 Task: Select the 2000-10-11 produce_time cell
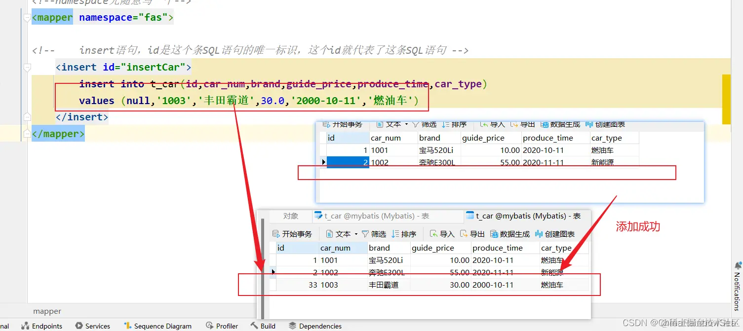505,285
